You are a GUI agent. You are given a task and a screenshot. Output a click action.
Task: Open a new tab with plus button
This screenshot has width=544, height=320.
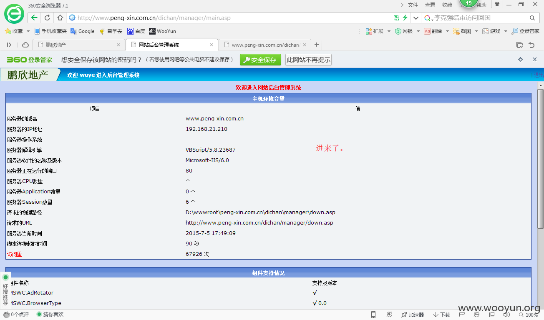pyautogui.click(x=317, y=45)
